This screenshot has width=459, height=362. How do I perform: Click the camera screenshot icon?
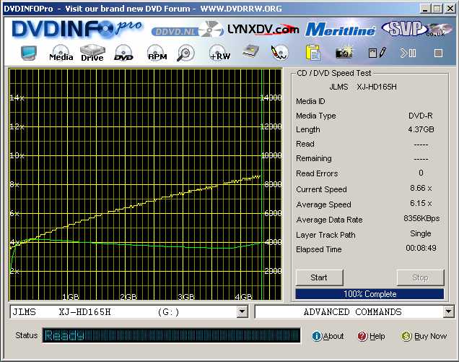tap(344, 53)
